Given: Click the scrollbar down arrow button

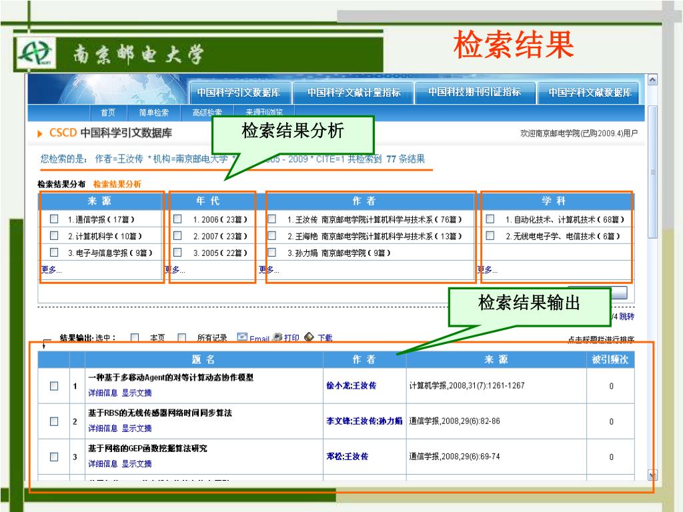Looking at the screenshot, I should coord(652,475).
